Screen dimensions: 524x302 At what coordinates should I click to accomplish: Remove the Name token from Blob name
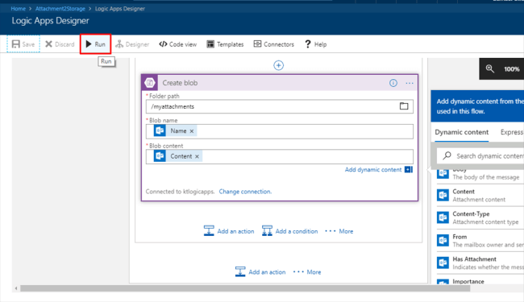pos(192,131)
